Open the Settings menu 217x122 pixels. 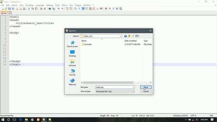50,5
